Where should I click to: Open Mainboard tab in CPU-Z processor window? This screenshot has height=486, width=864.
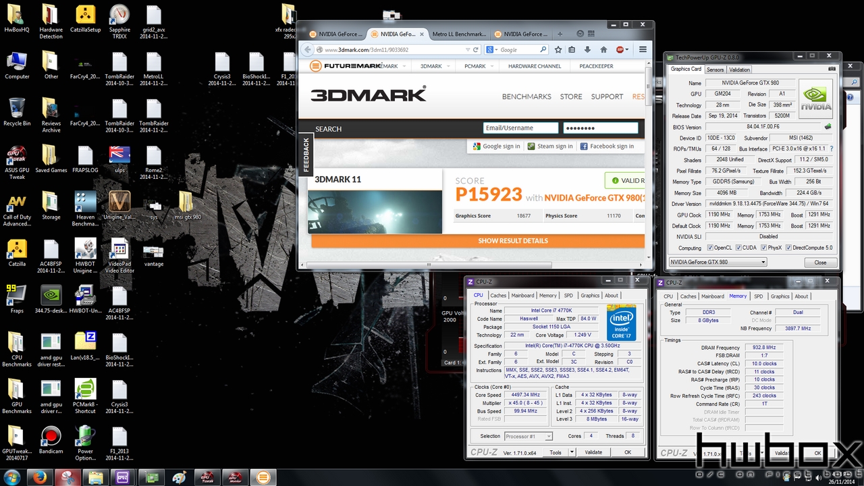point(522,295)
